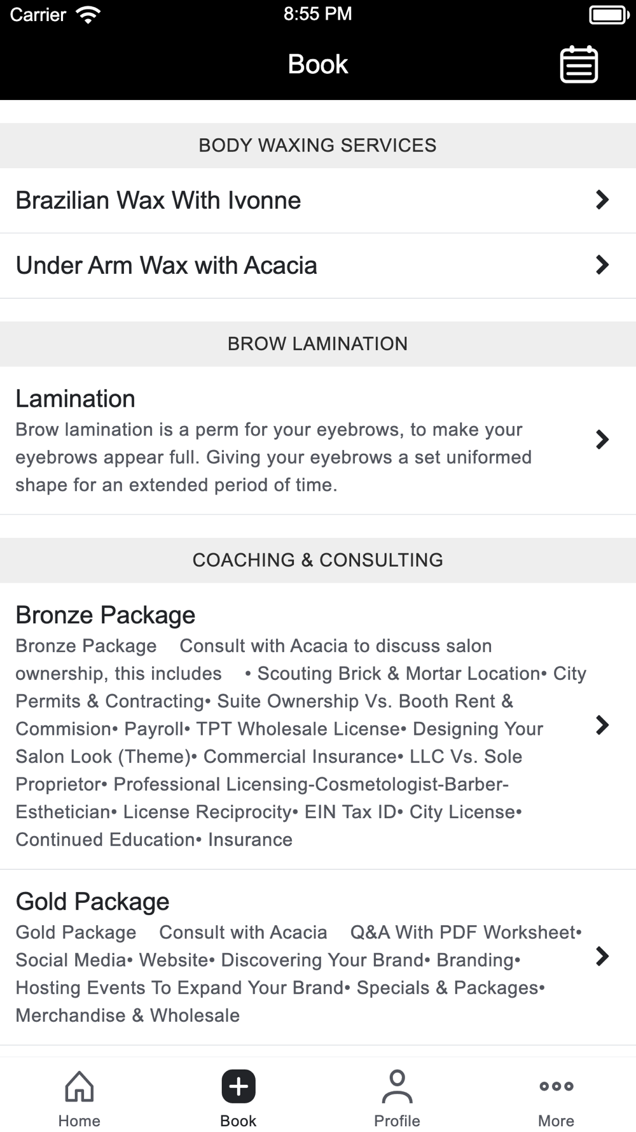Open the Profile person icon
This screenshot has width=636, height=1132.
tap(397, 1086)
